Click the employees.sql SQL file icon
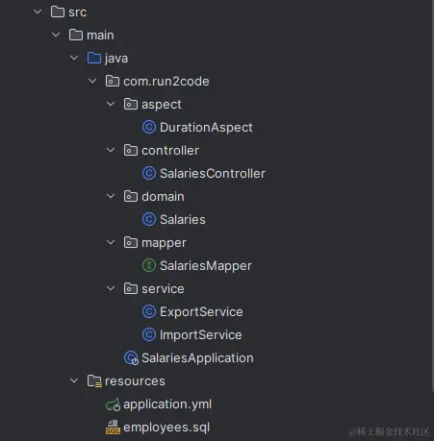This screenshot has height=441, width=434. [113, 428]
